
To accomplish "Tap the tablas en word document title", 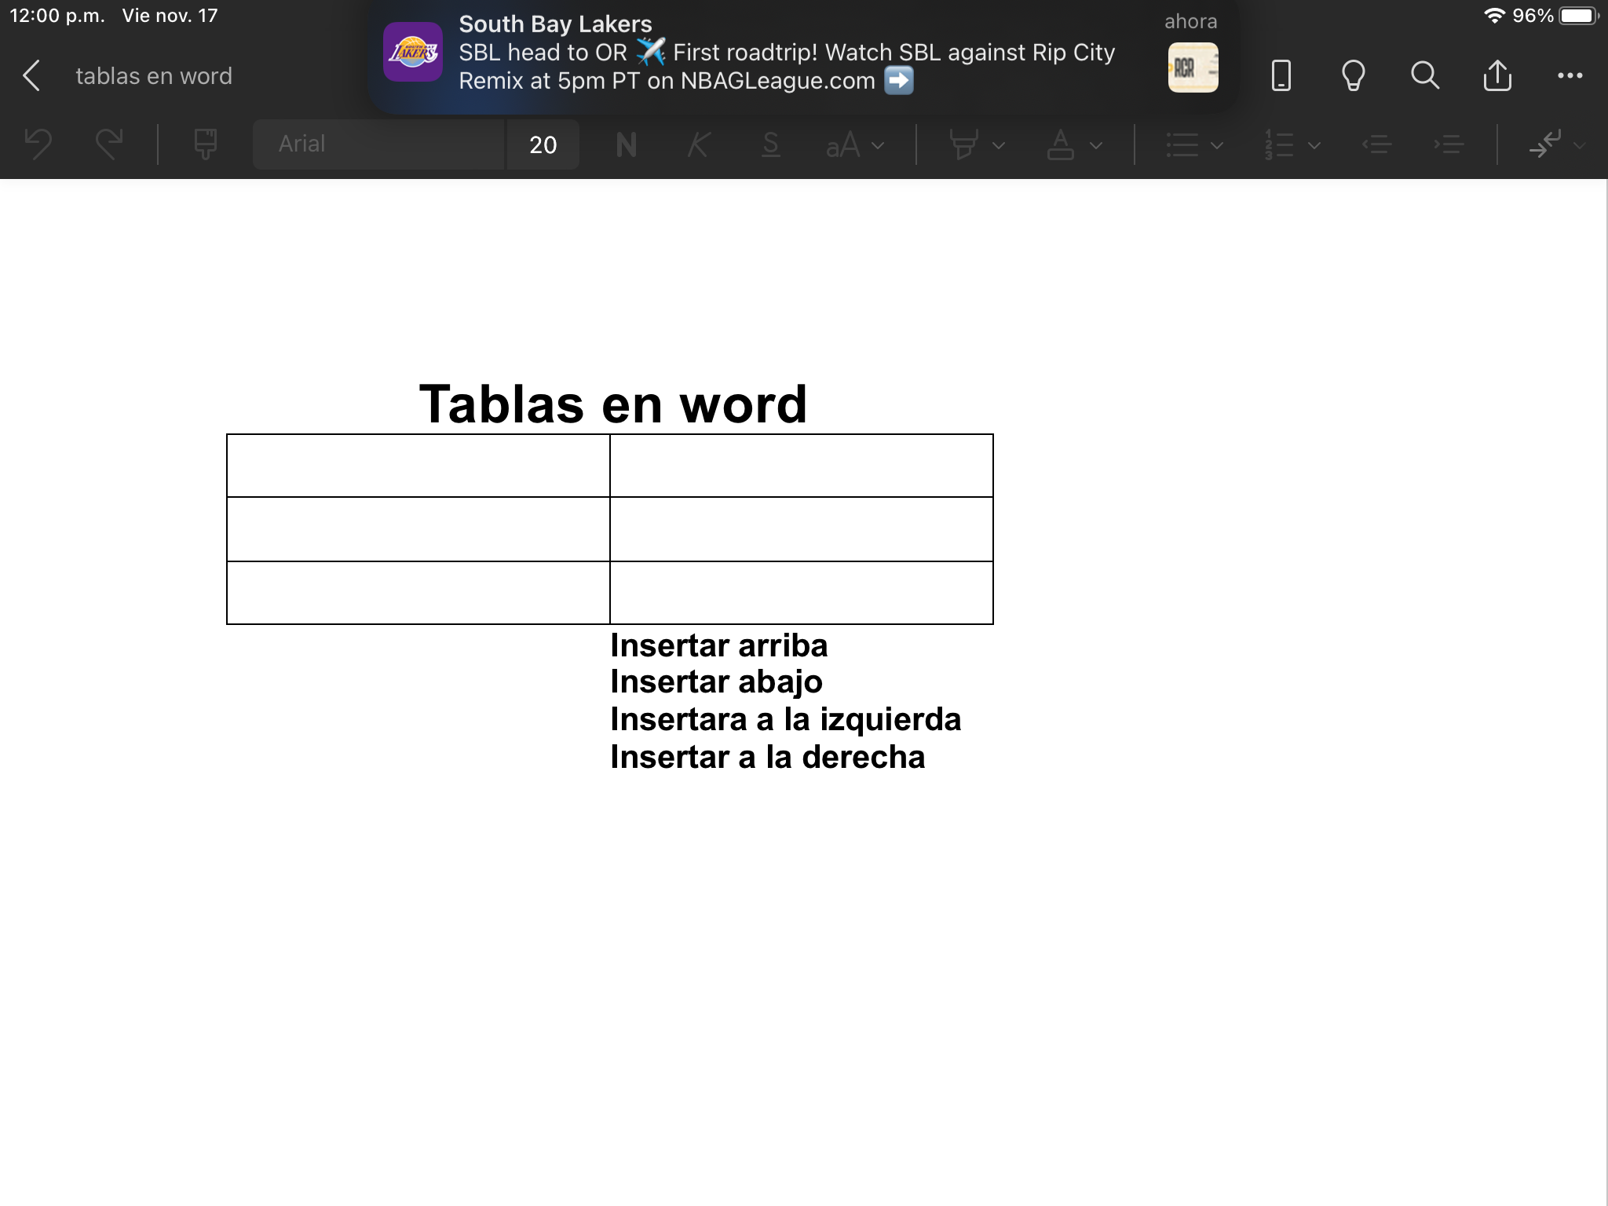I will pyautogui.click(x=154, y=76).
